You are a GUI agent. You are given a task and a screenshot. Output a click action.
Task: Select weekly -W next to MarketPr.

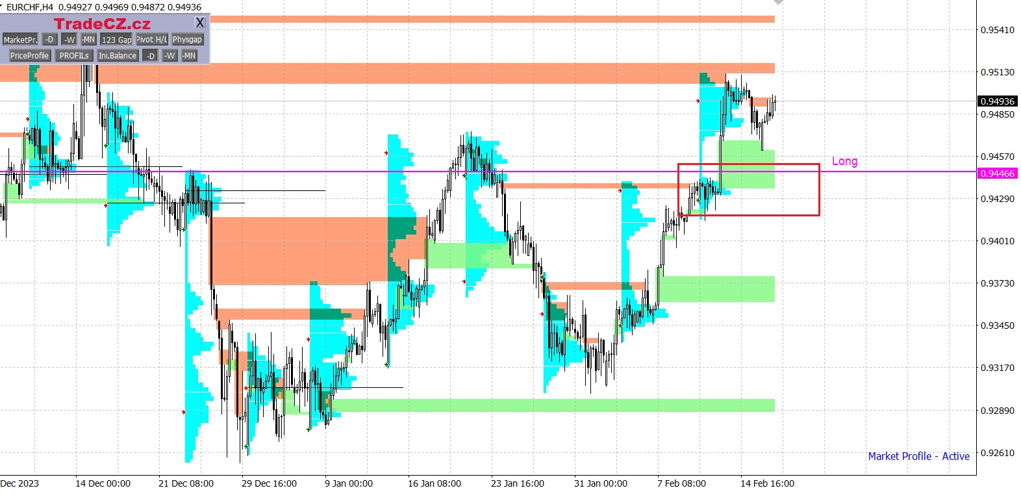click(69, 40)
